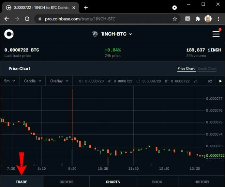Switch to the Depth Chart tab
Image resolution: width=225 pixels, height=187 pixels.
coord(207,69)
